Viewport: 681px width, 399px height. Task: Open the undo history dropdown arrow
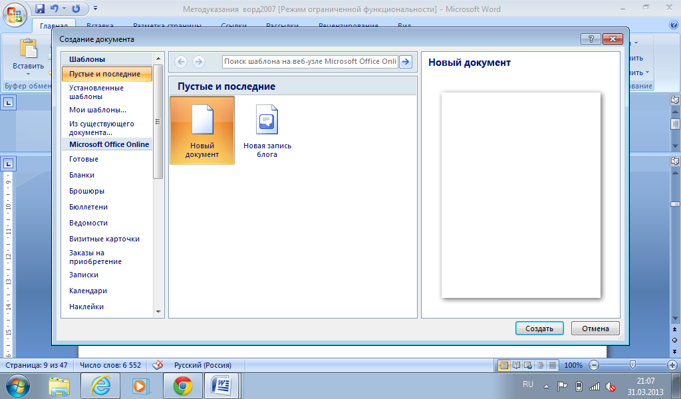tap(64, 8)
